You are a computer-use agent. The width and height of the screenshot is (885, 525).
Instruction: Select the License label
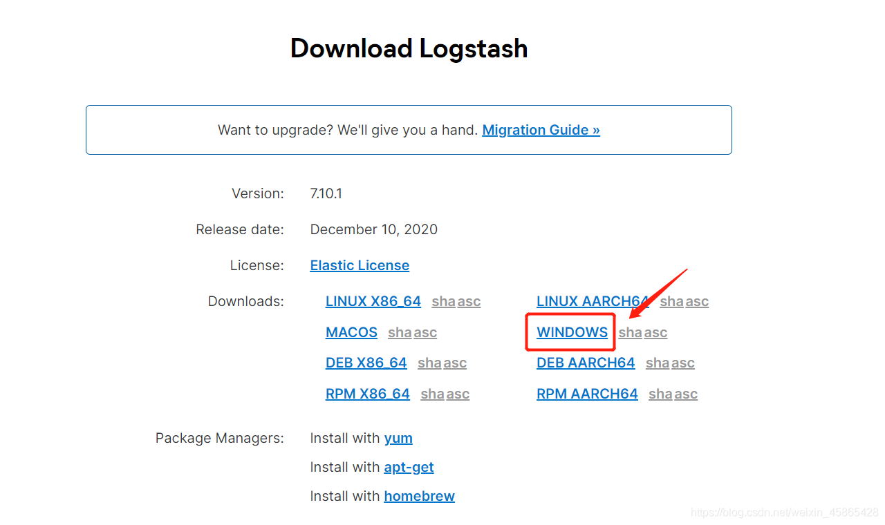click(x=257, y=265)
